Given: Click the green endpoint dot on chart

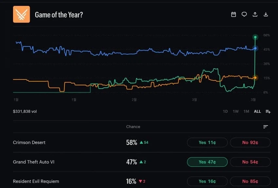Looking at the screenshot, I should 255,37.
